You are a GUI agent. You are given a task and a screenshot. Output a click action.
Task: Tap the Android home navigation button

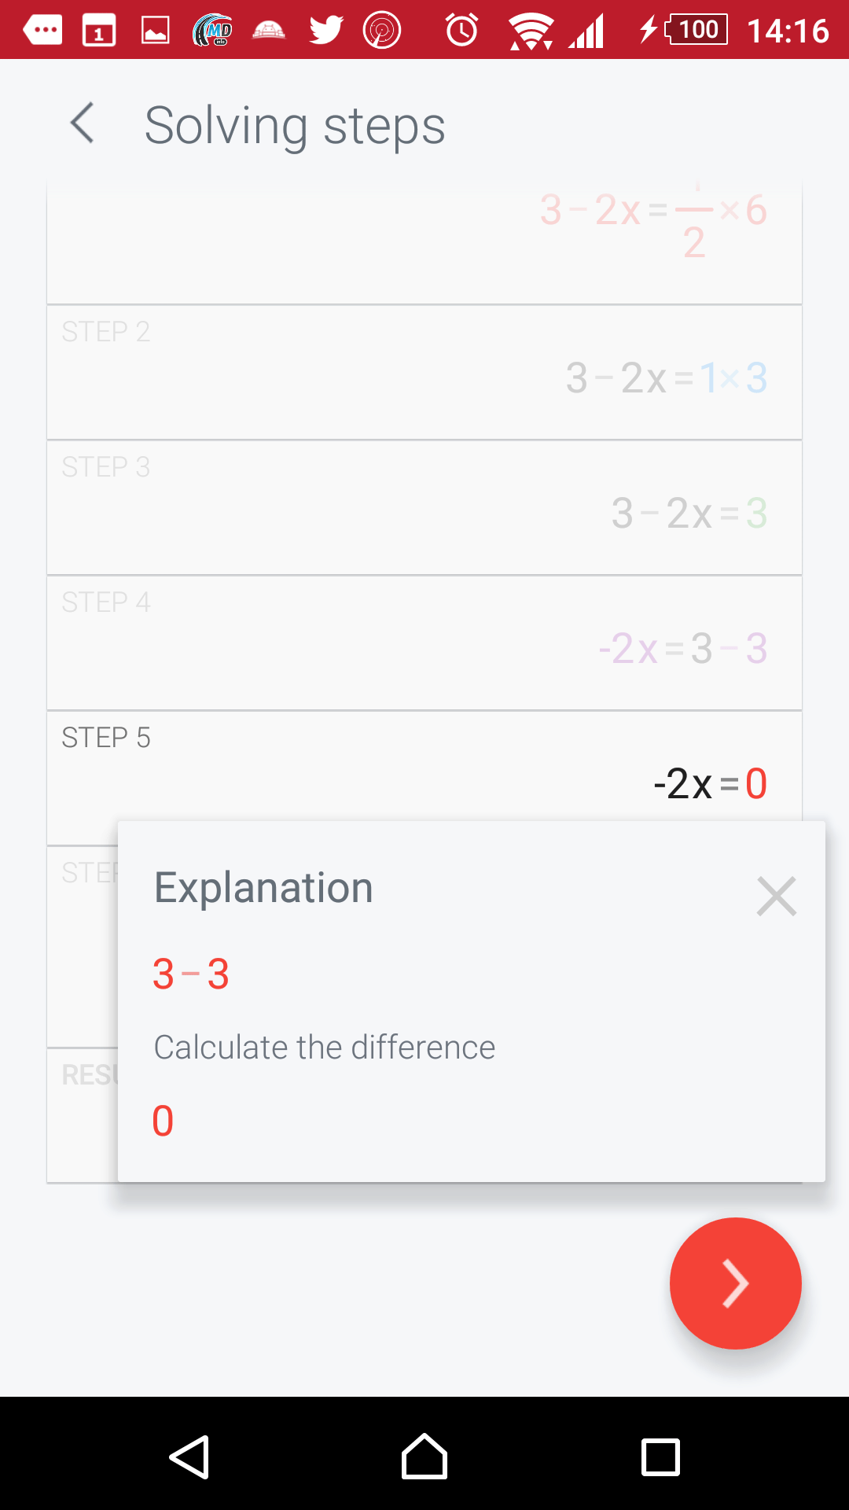pos(424,1457)
